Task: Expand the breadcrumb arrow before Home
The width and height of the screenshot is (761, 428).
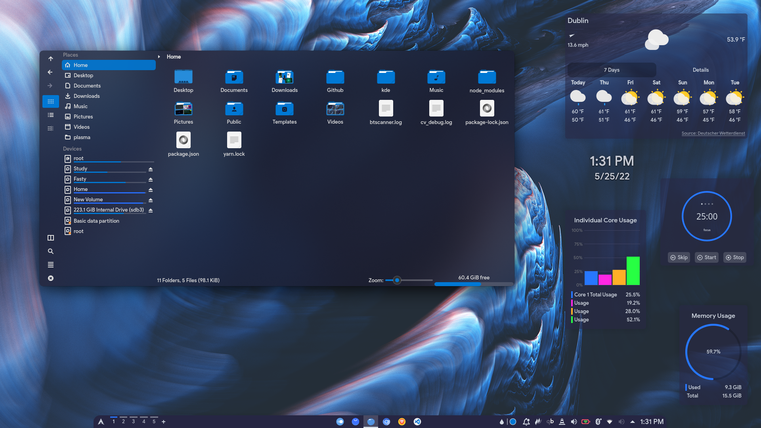Action: pos(159,57)
